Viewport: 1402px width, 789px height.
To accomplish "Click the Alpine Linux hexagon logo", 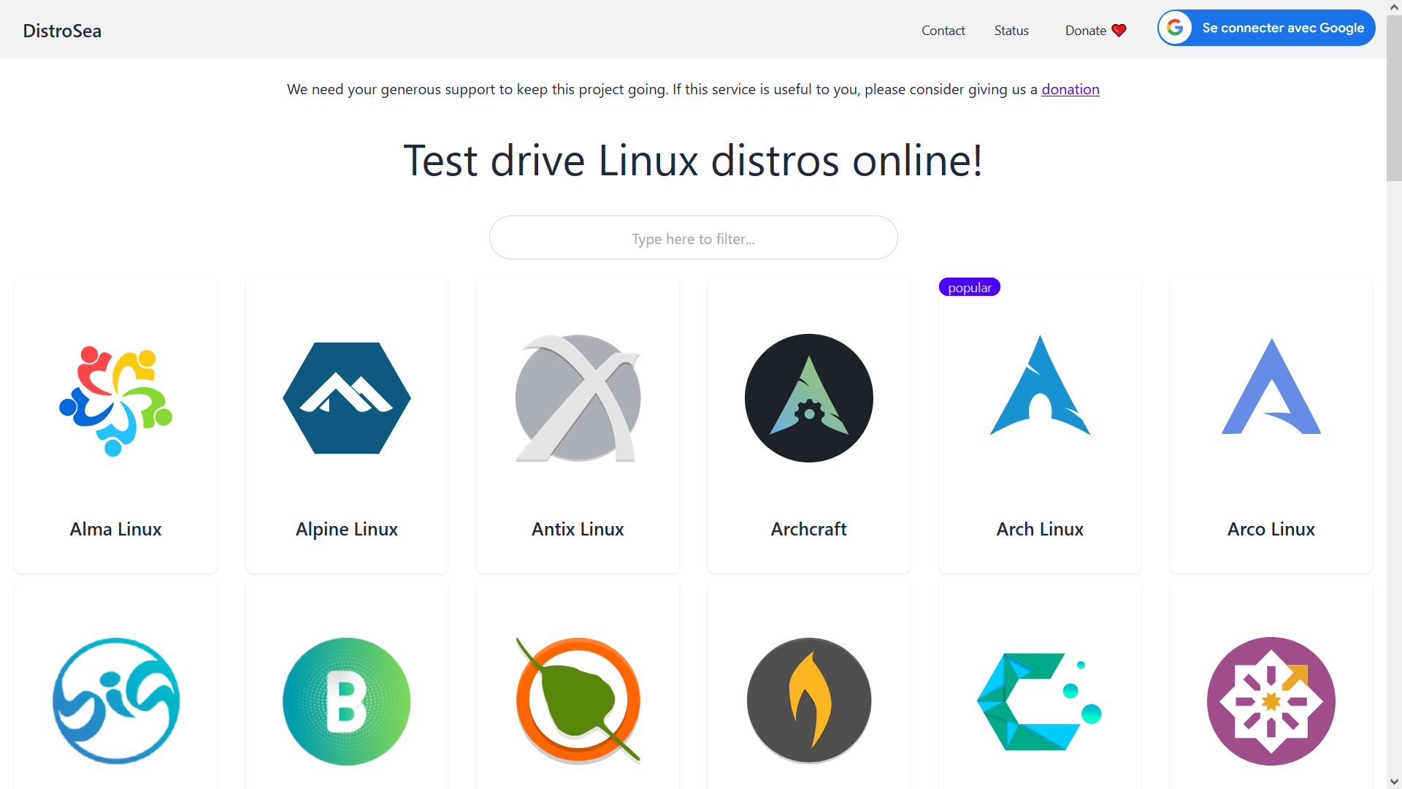I will pos(347,398).
